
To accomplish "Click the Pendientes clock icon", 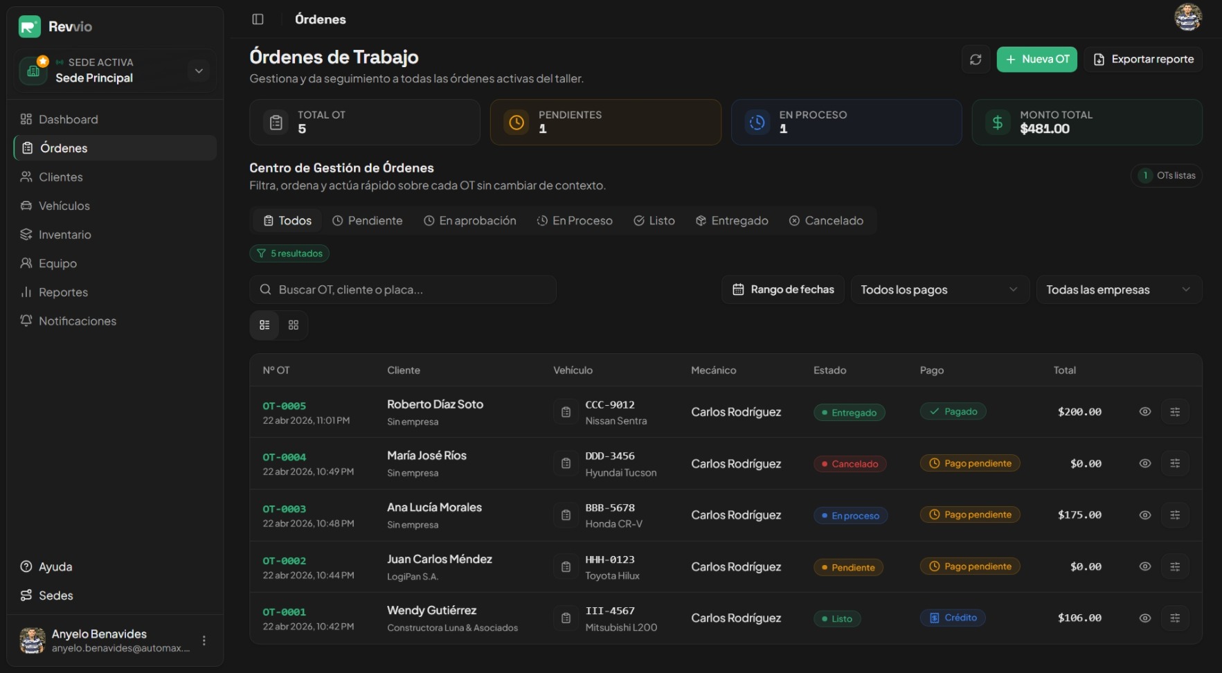I will point(516,123).
